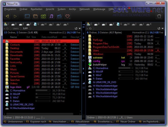Open the Ordner menu

pyautogui.click(x=23, y=9)
